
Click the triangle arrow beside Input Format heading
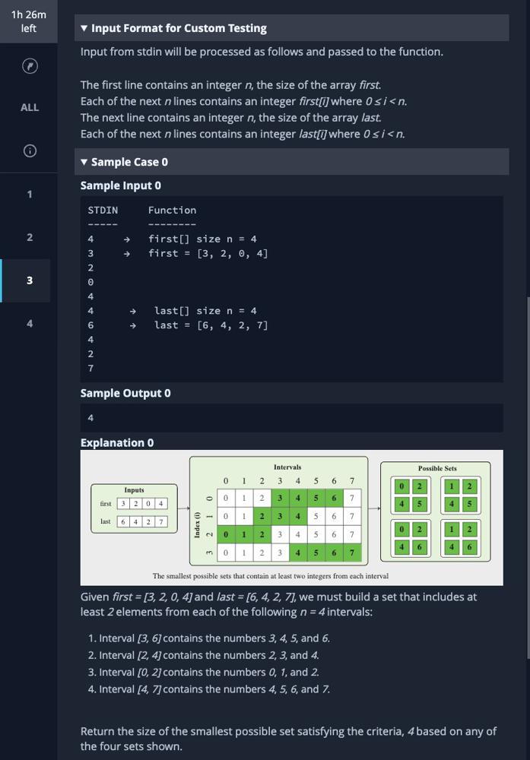pyautogui.click(x=84, y=28)
